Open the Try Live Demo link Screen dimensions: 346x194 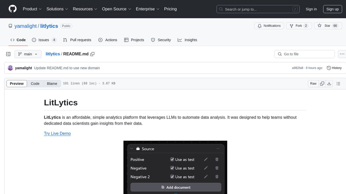(57, 133)
